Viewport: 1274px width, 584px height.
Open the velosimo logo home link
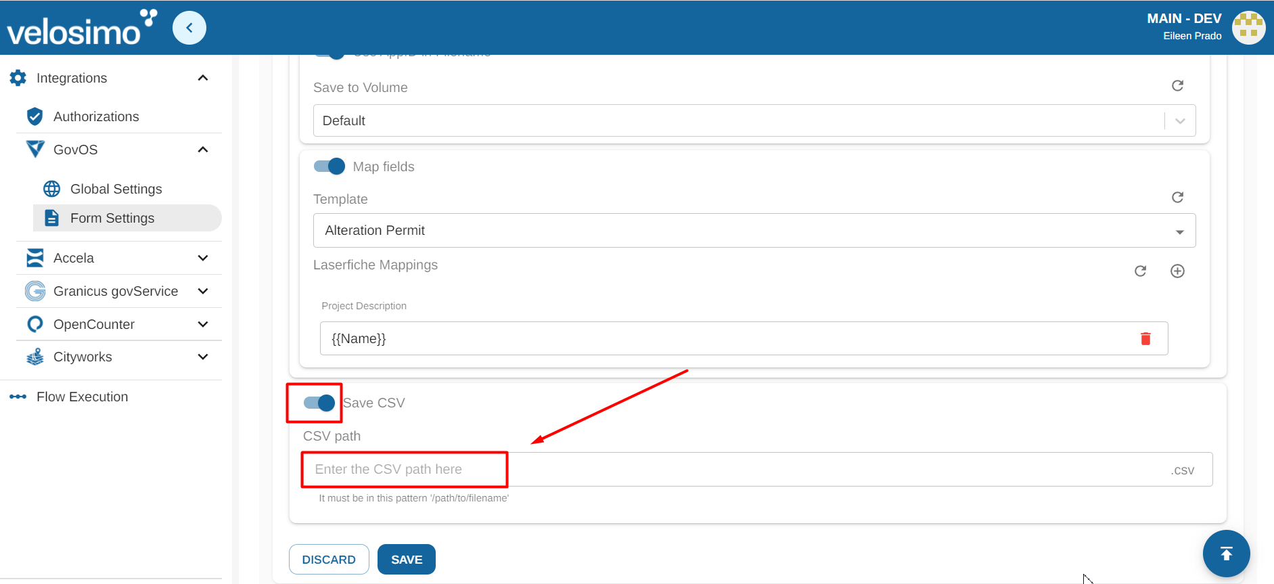click(82, 28)
